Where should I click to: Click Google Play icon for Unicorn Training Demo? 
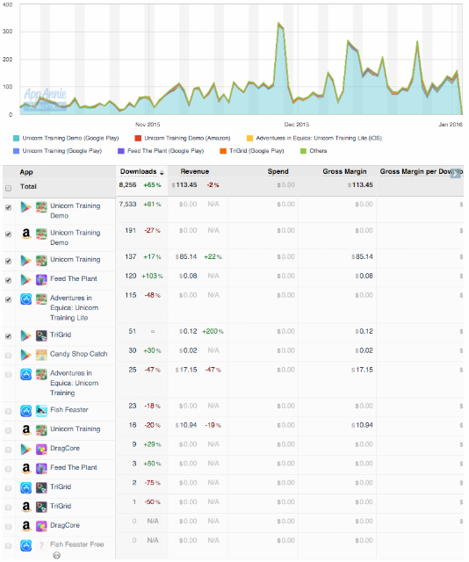25,207
